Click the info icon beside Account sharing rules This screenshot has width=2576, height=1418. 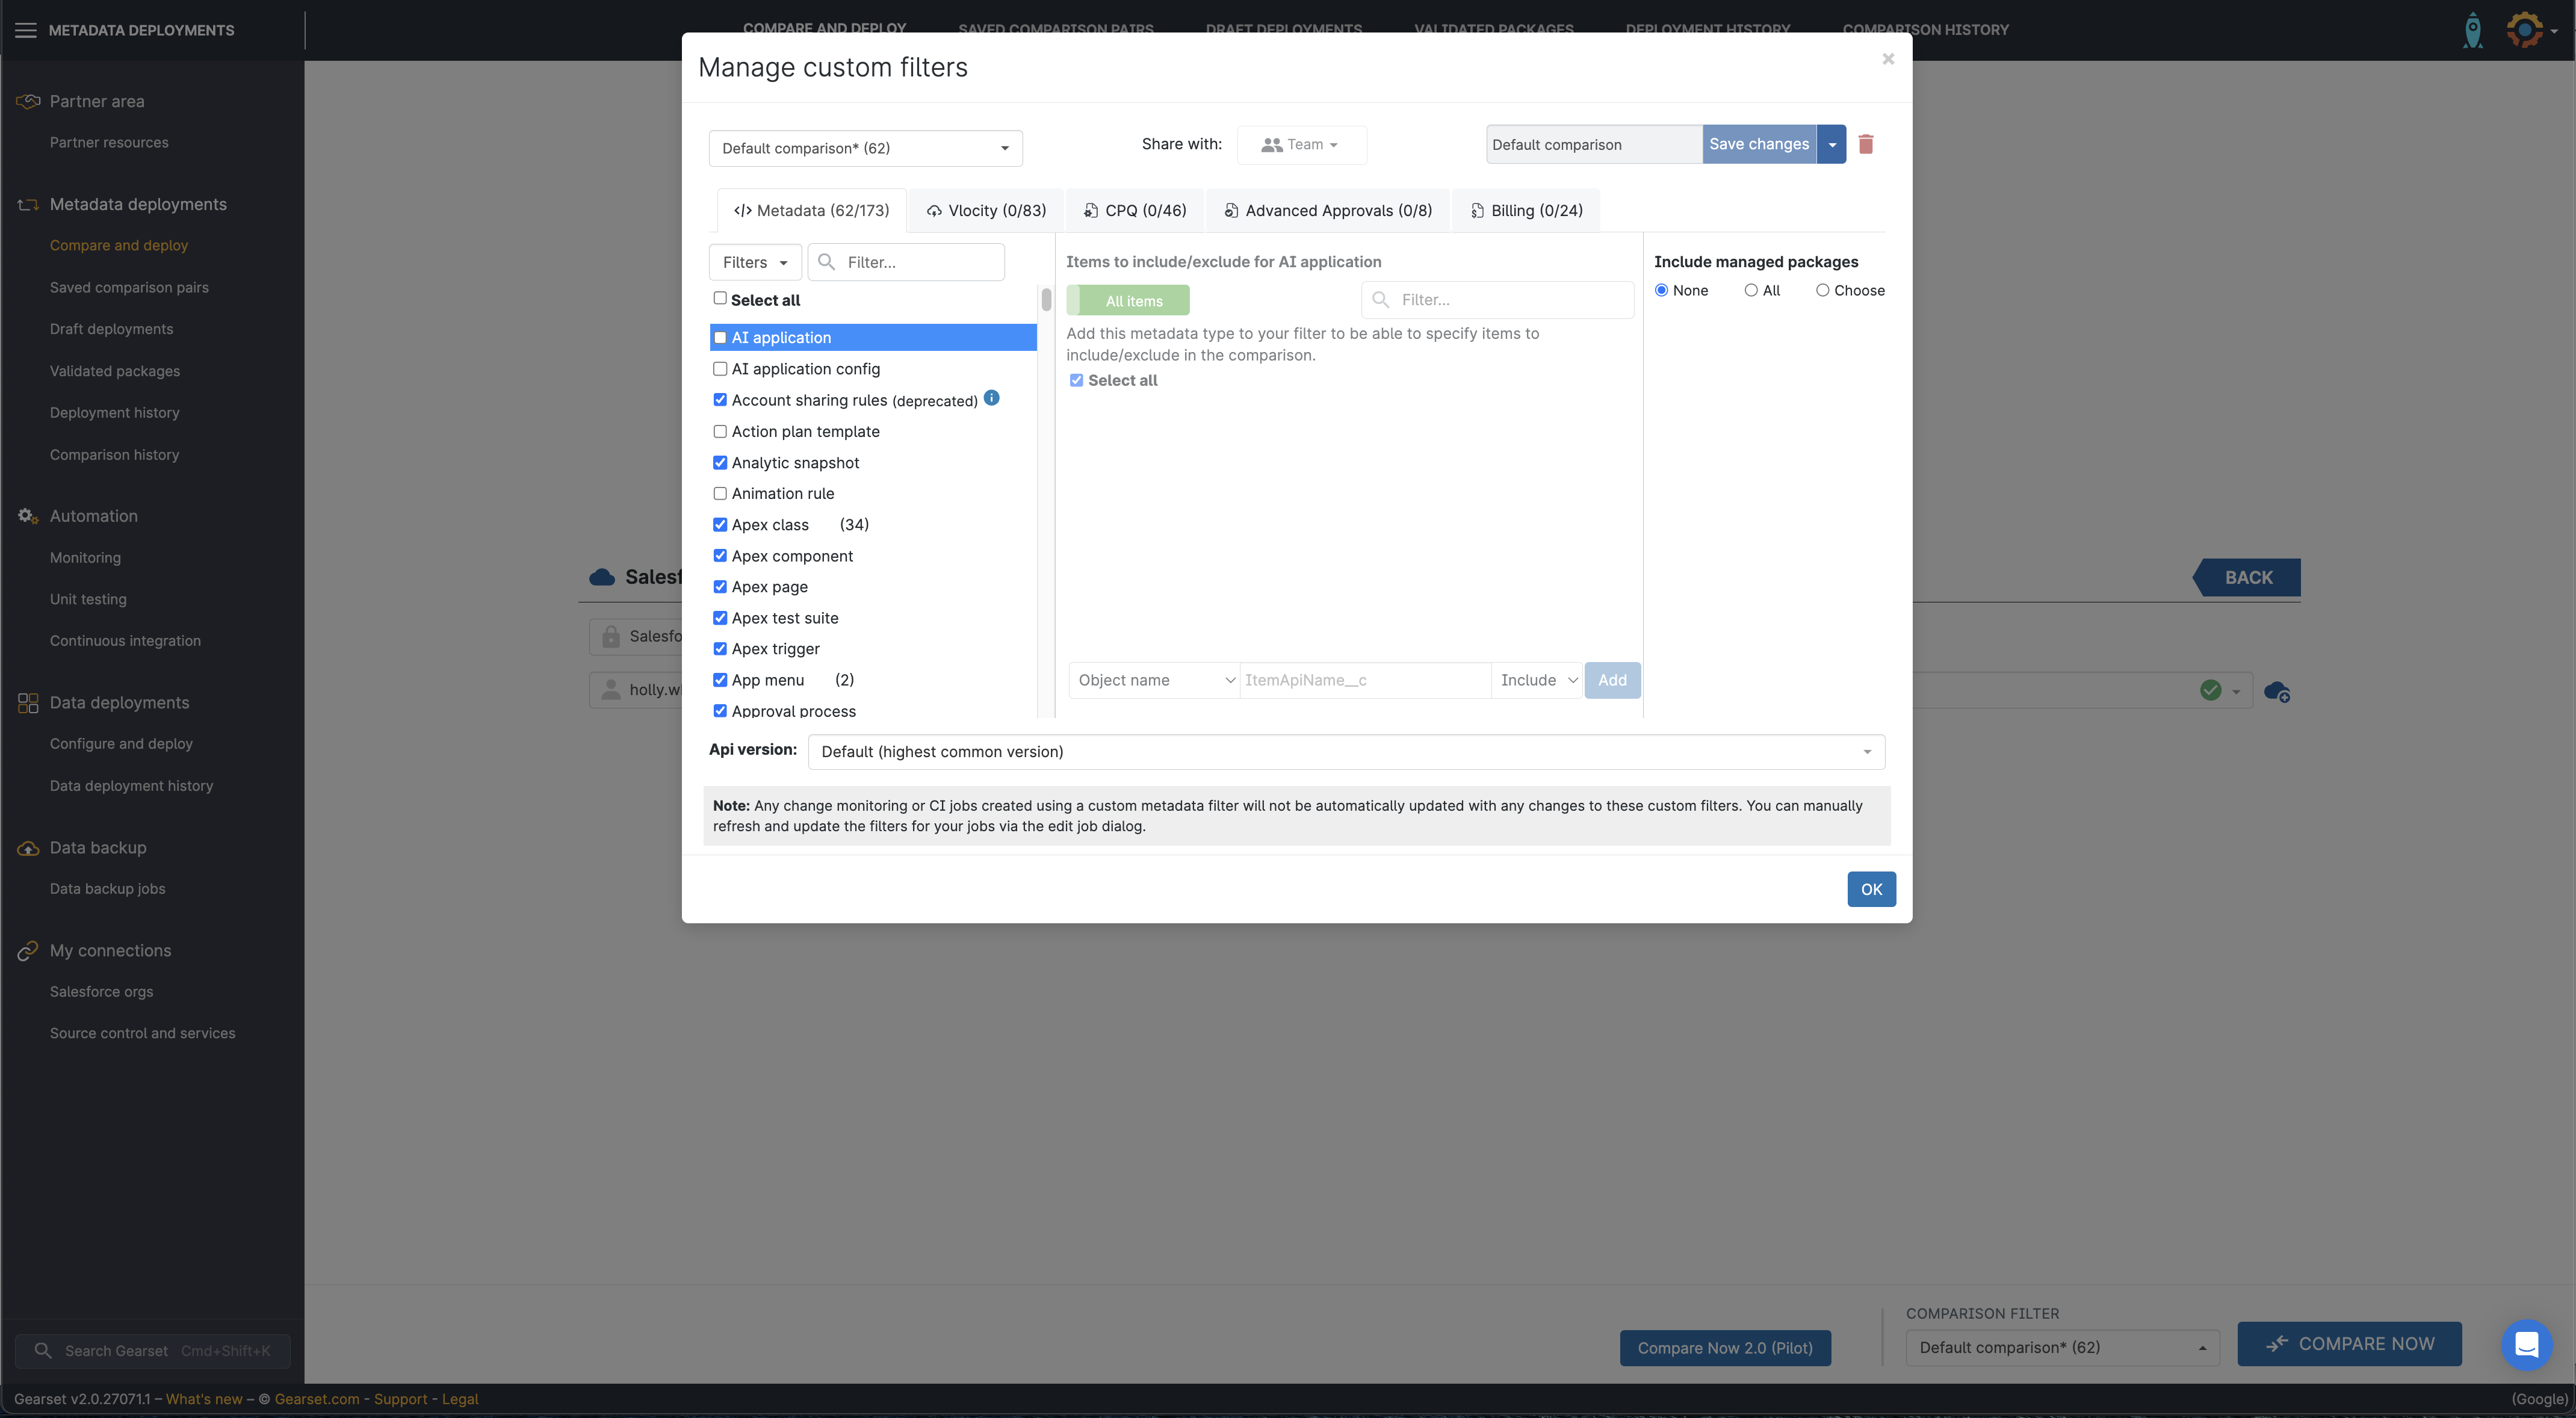click(x=991, y=398)
